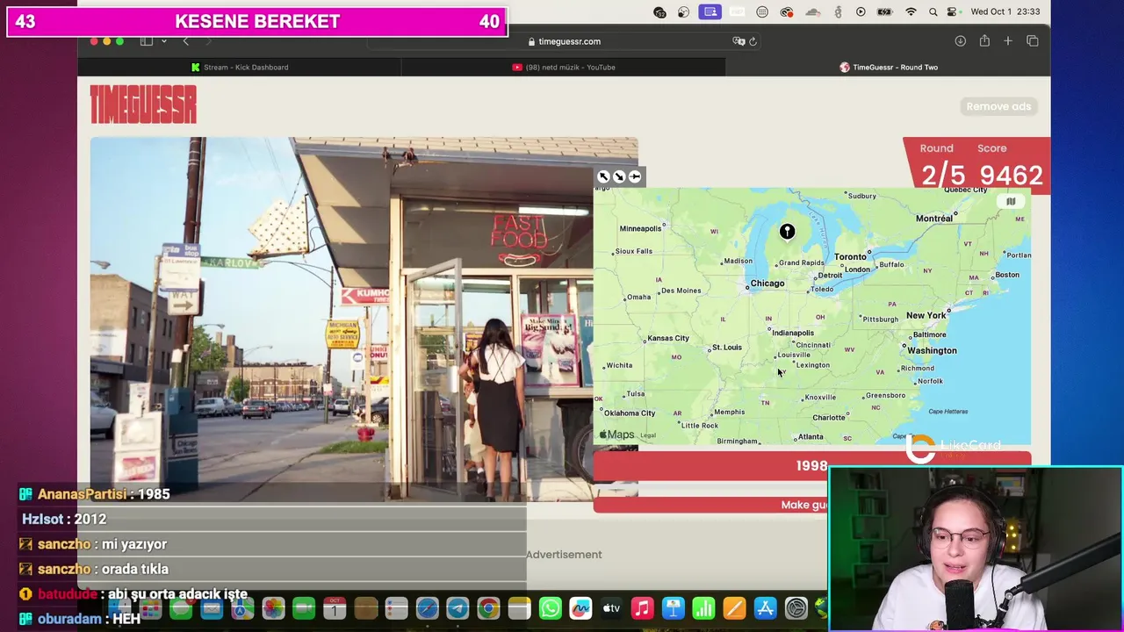Image resolution: width=1124 pixels, height=632 pixels.
Task: Click the purple screen icon in menu bar
Action: pos(710,11)
